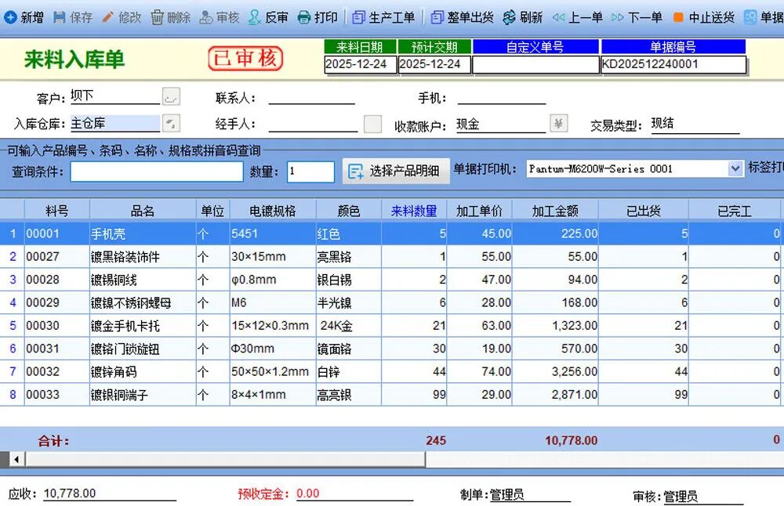Click the 中止送货 toolbar button
Viewport: 784px width, 506px height.
[x=704, y=17]
